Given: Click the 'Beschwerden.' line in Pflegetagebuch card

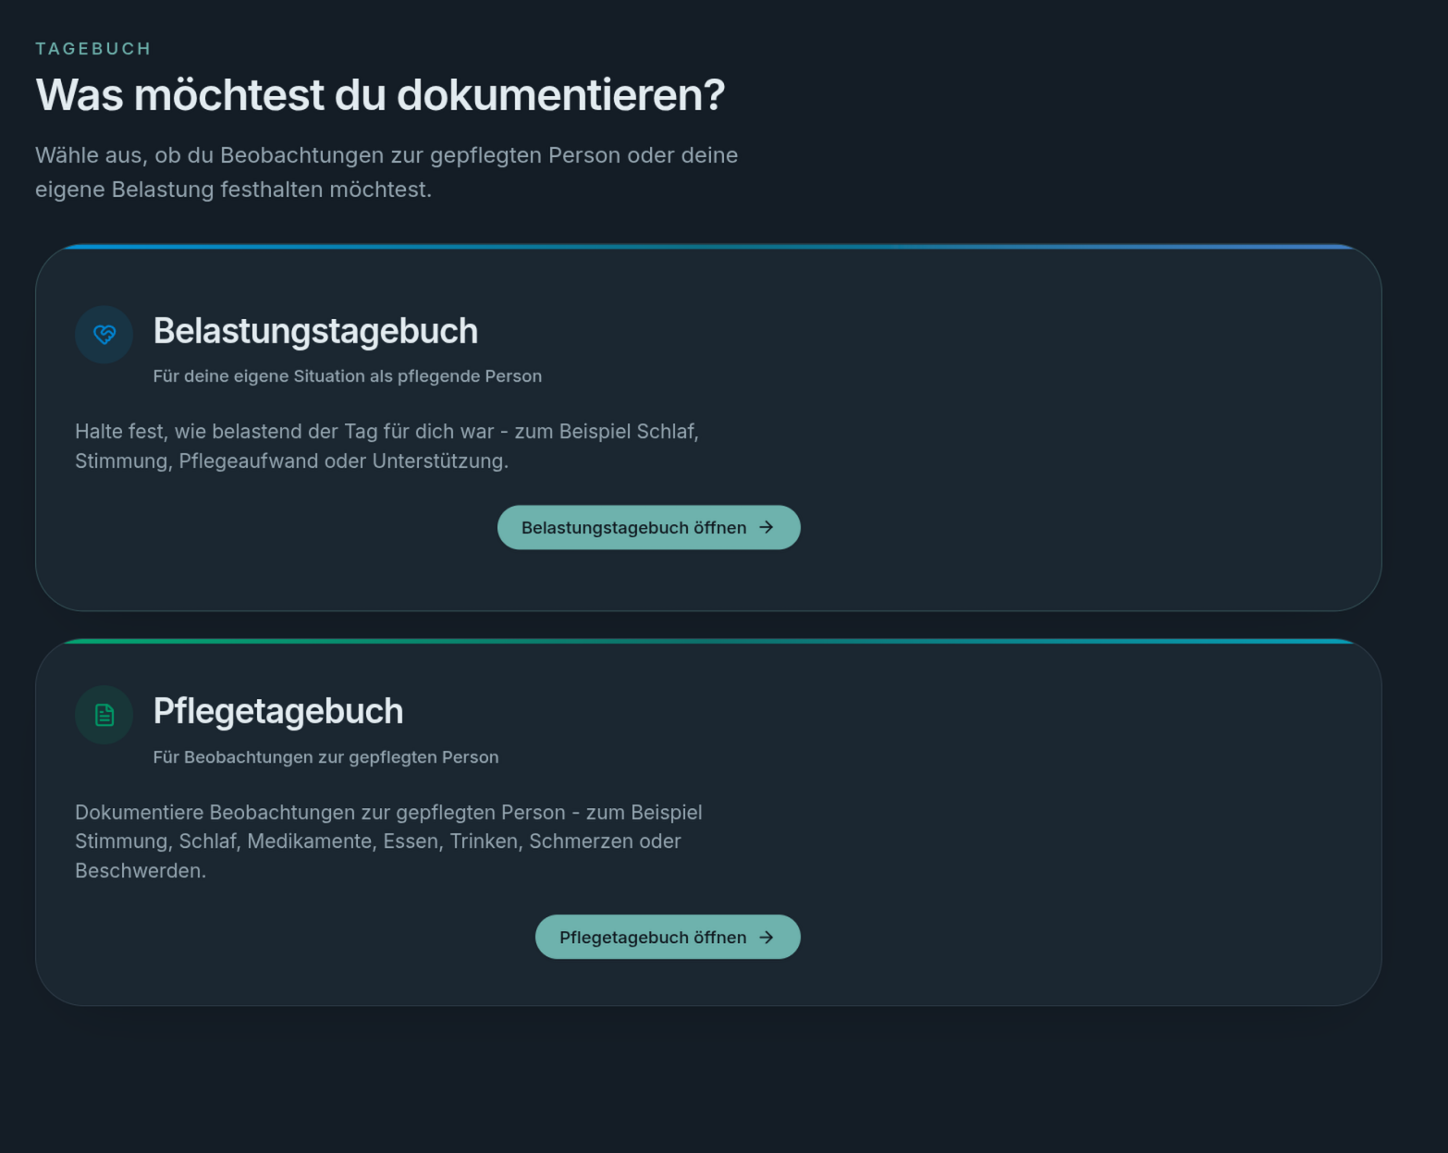Looking at the screenshot, I should [x=141, y=871].
